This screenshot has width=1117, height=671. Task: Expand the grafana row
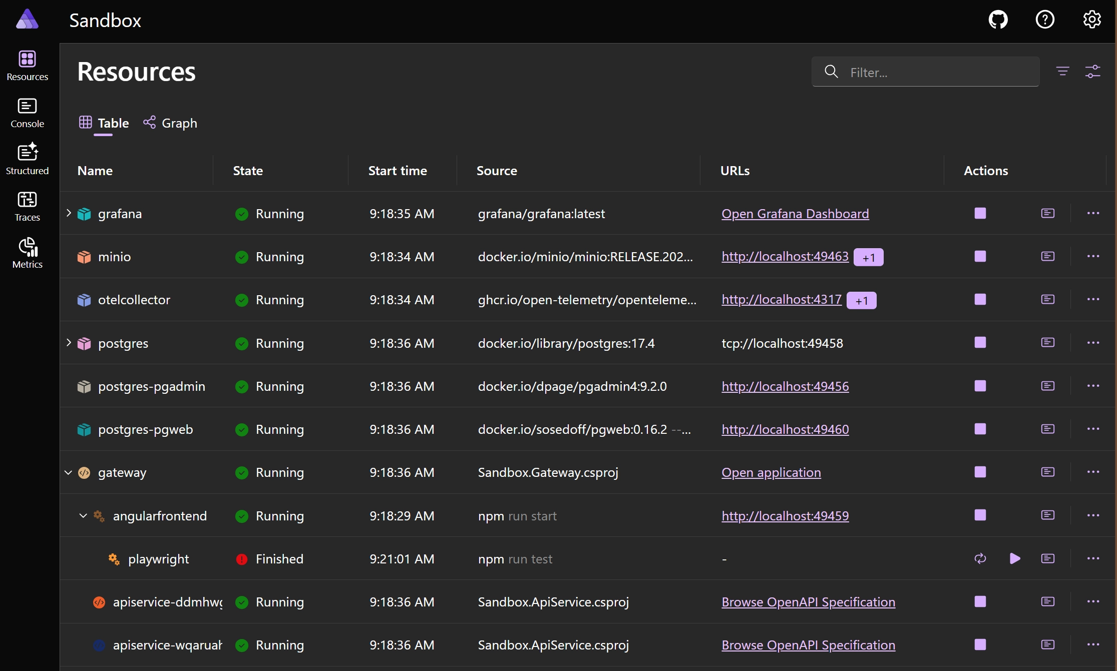pyautogui.click(x=69, y=213)
